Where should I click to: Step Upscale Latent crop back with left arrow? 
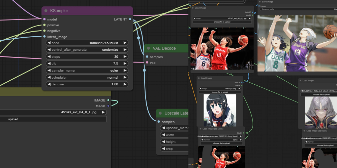click(x=163, y=149)
